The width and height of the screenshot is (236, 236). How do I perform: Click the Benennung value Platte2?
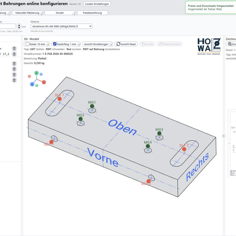42,58
